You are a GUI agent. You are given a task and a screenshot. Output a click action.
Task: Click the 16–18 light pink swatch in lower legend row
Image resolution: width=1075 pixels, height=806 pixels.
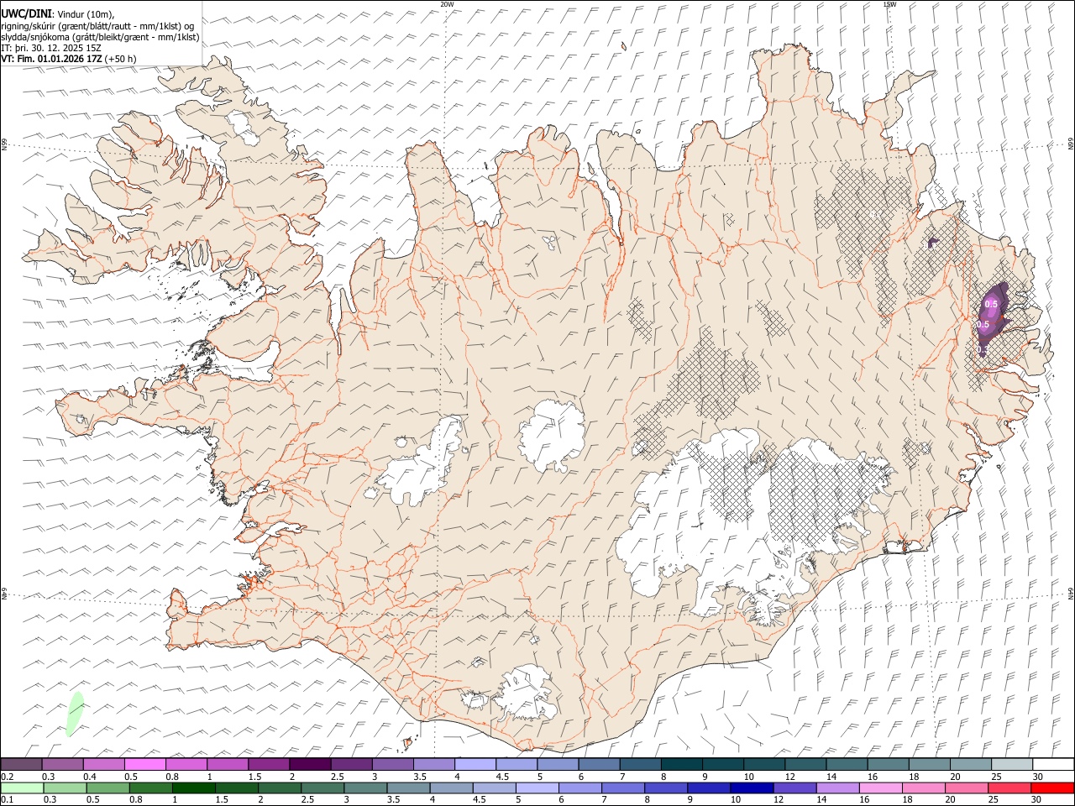click(x=881, y=788)
